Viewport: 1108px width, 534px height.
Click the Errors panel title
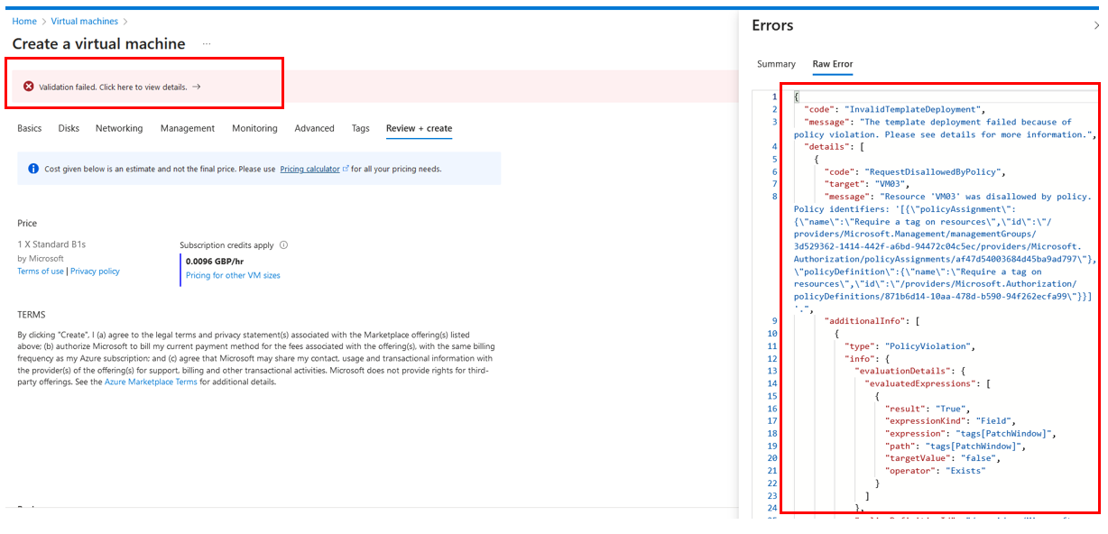(772, 25)
